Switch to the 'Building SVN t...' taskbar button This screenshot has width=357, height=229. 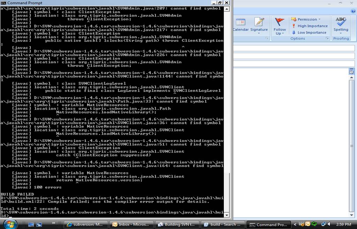(177, 224)
